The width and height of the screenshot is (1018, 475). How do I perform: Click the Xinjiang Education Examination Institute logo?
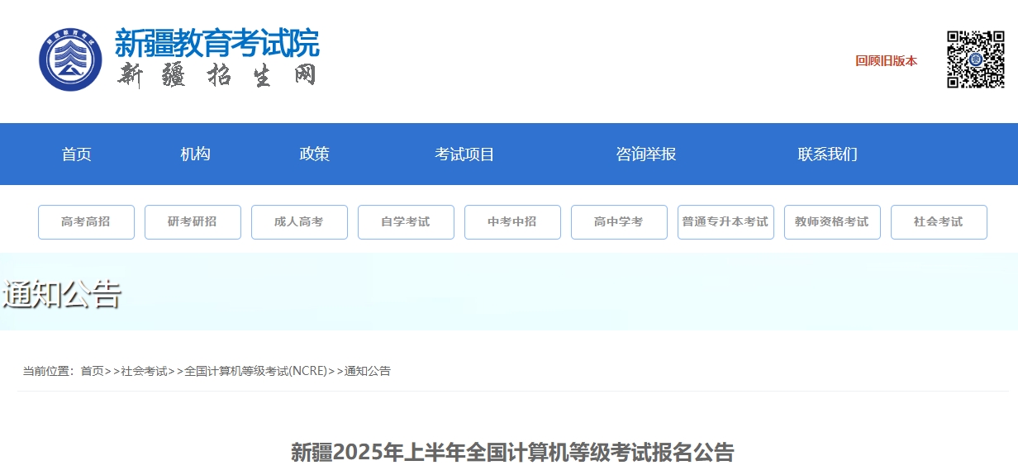click(x=71, y=59)
